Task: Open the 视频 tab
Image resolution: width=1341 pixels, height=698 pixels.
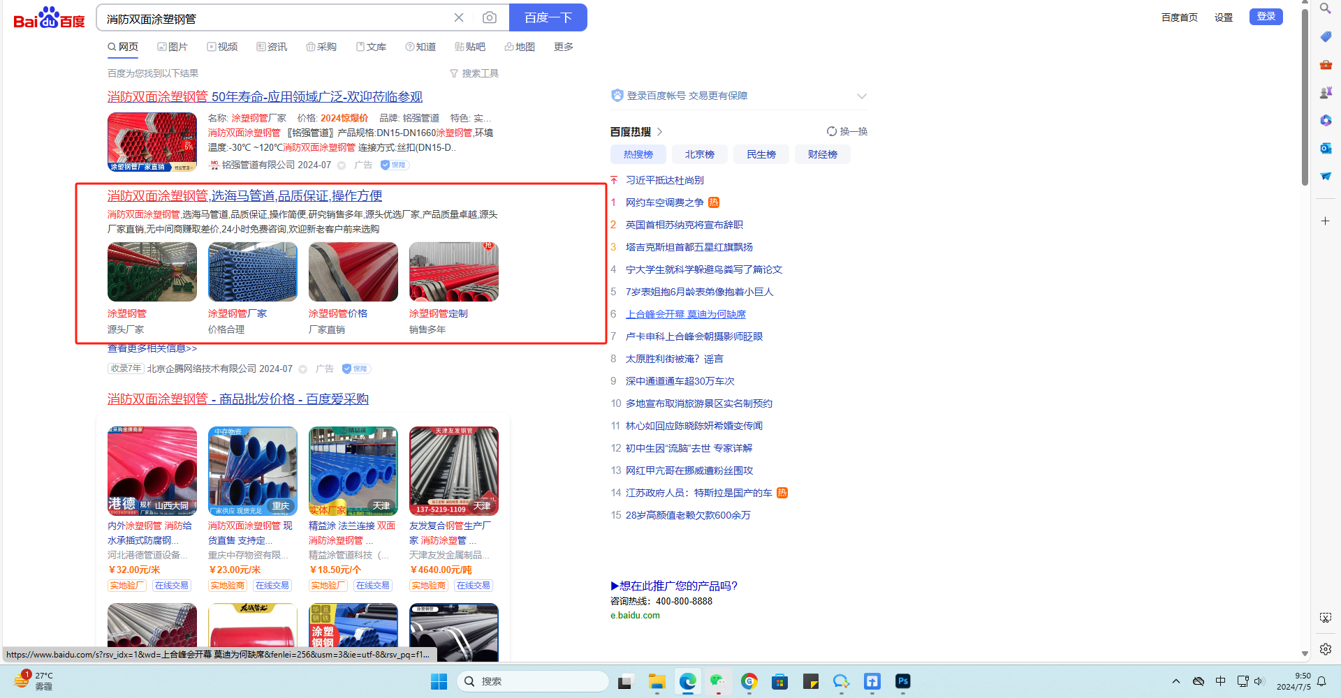Action: [x=222, y=47]
